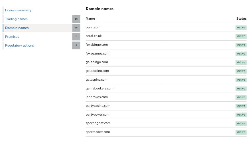Click the Domain names count badge 15

tap(76, 28)
